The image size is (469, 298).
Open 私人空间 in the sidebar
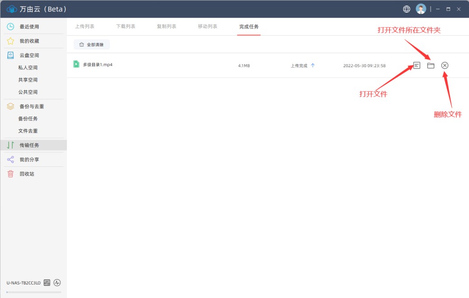pyautogui.click(x=28, y=68)
